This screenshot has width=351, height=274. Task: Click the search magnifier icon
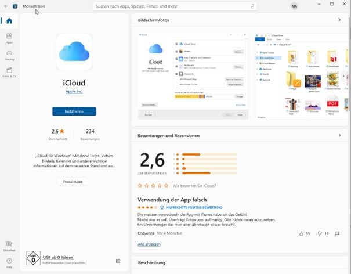(x=252, y=6)
